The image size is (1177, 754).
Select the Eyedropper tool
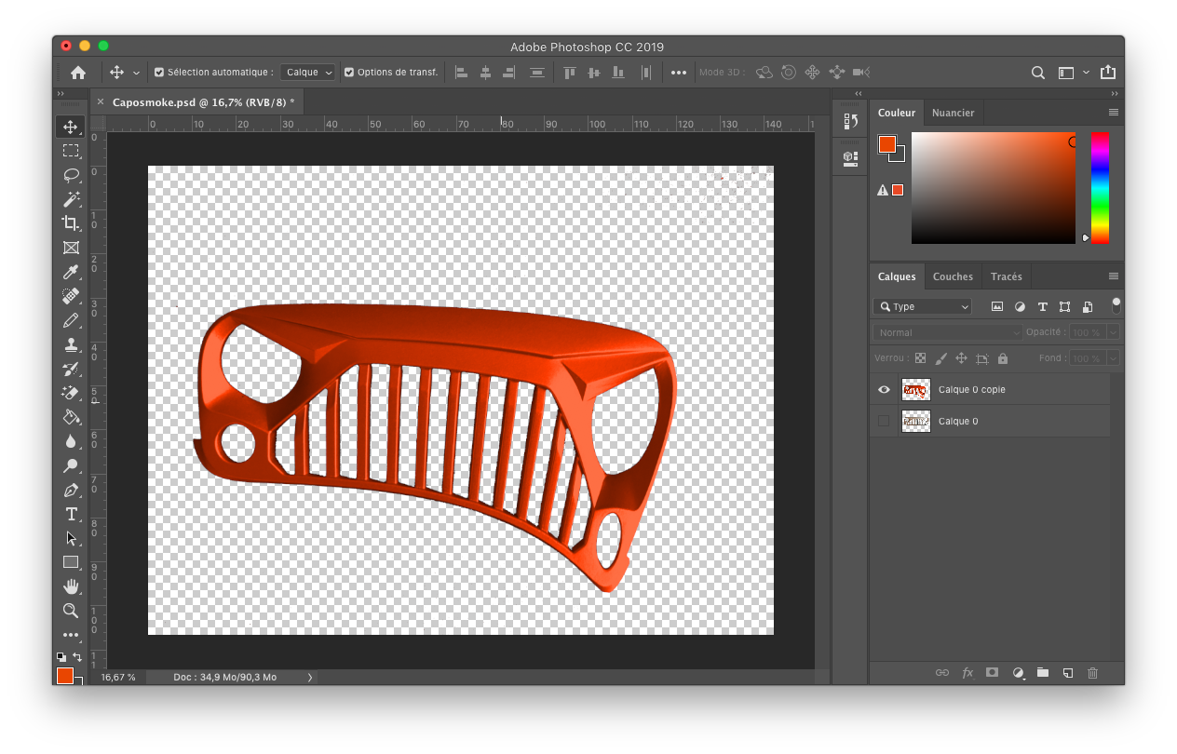pyautogui.click(x=71, y=272)
